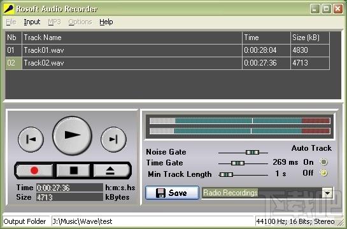Turn Auto Track Off
Screen dimensions: 347x229
323,172
